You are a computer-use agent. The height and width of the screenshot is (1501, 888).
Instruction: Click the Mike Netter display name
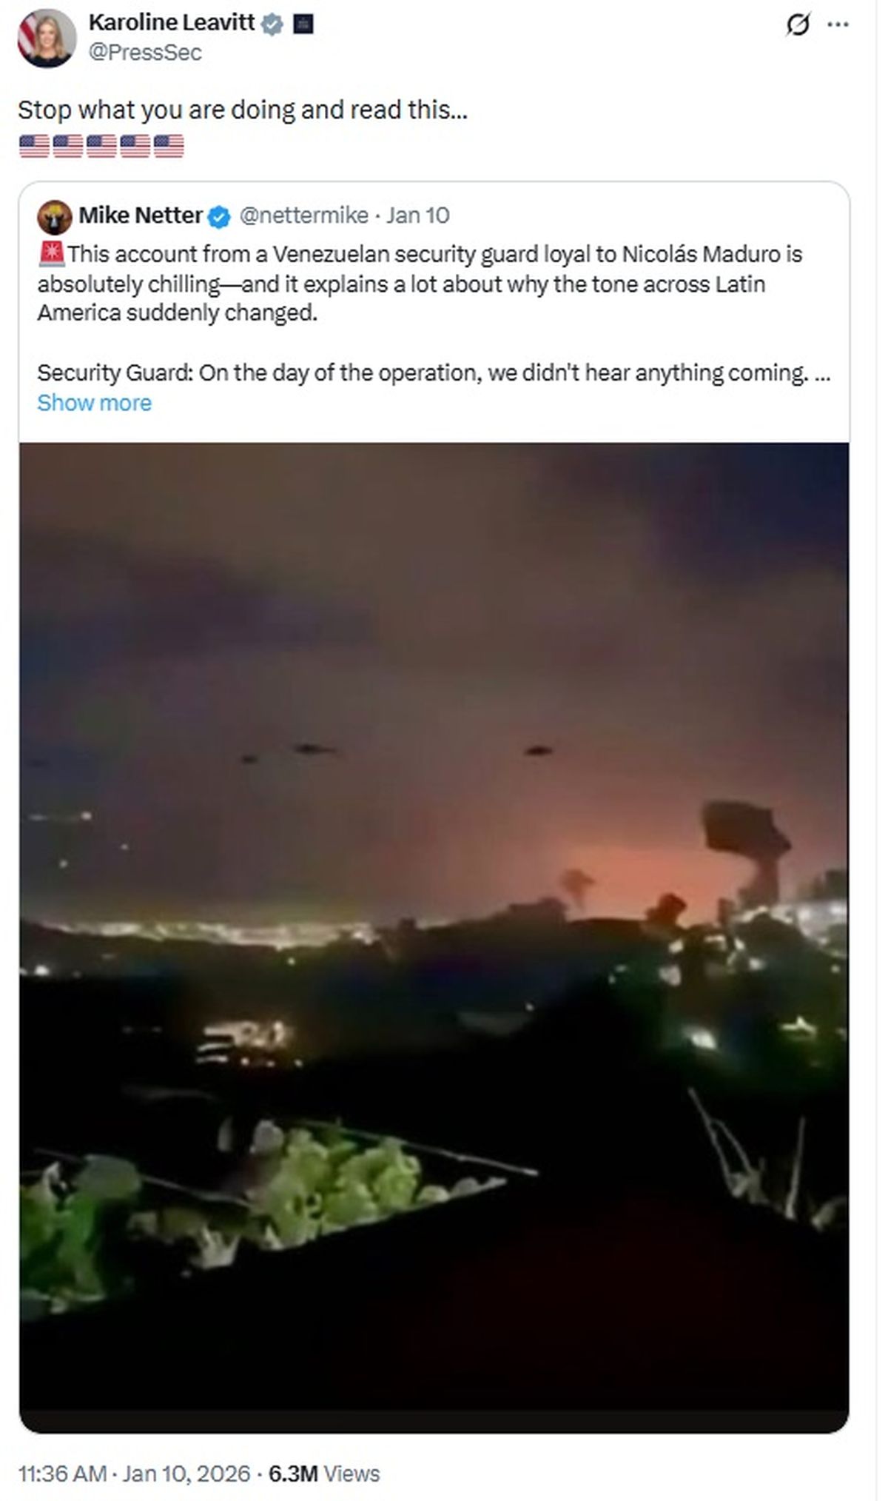point(141,215)
